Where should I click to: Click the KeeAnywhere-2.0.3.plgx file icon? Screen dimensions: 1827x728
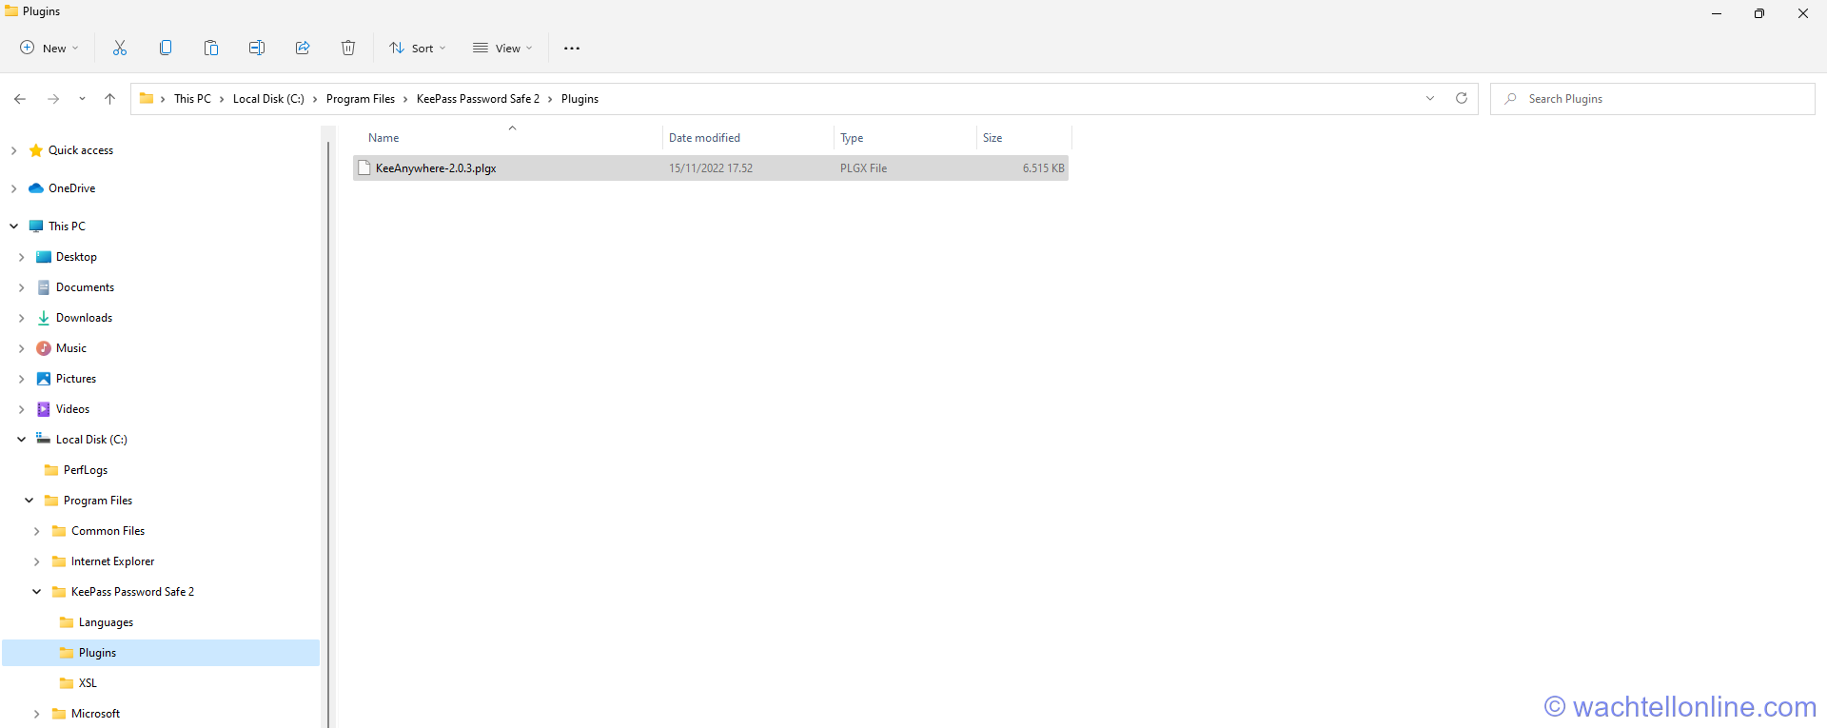(364, 168)
